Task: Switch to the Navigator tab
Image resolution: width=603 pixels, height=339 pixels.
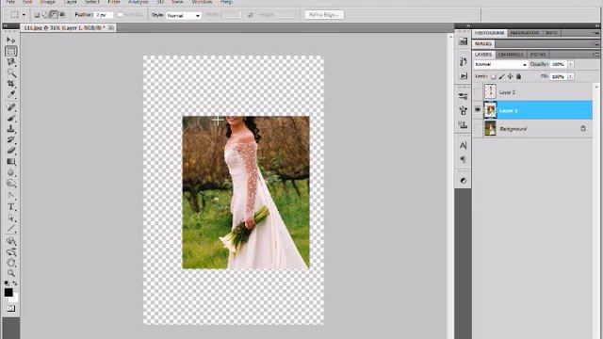Action: click(525, 33)
